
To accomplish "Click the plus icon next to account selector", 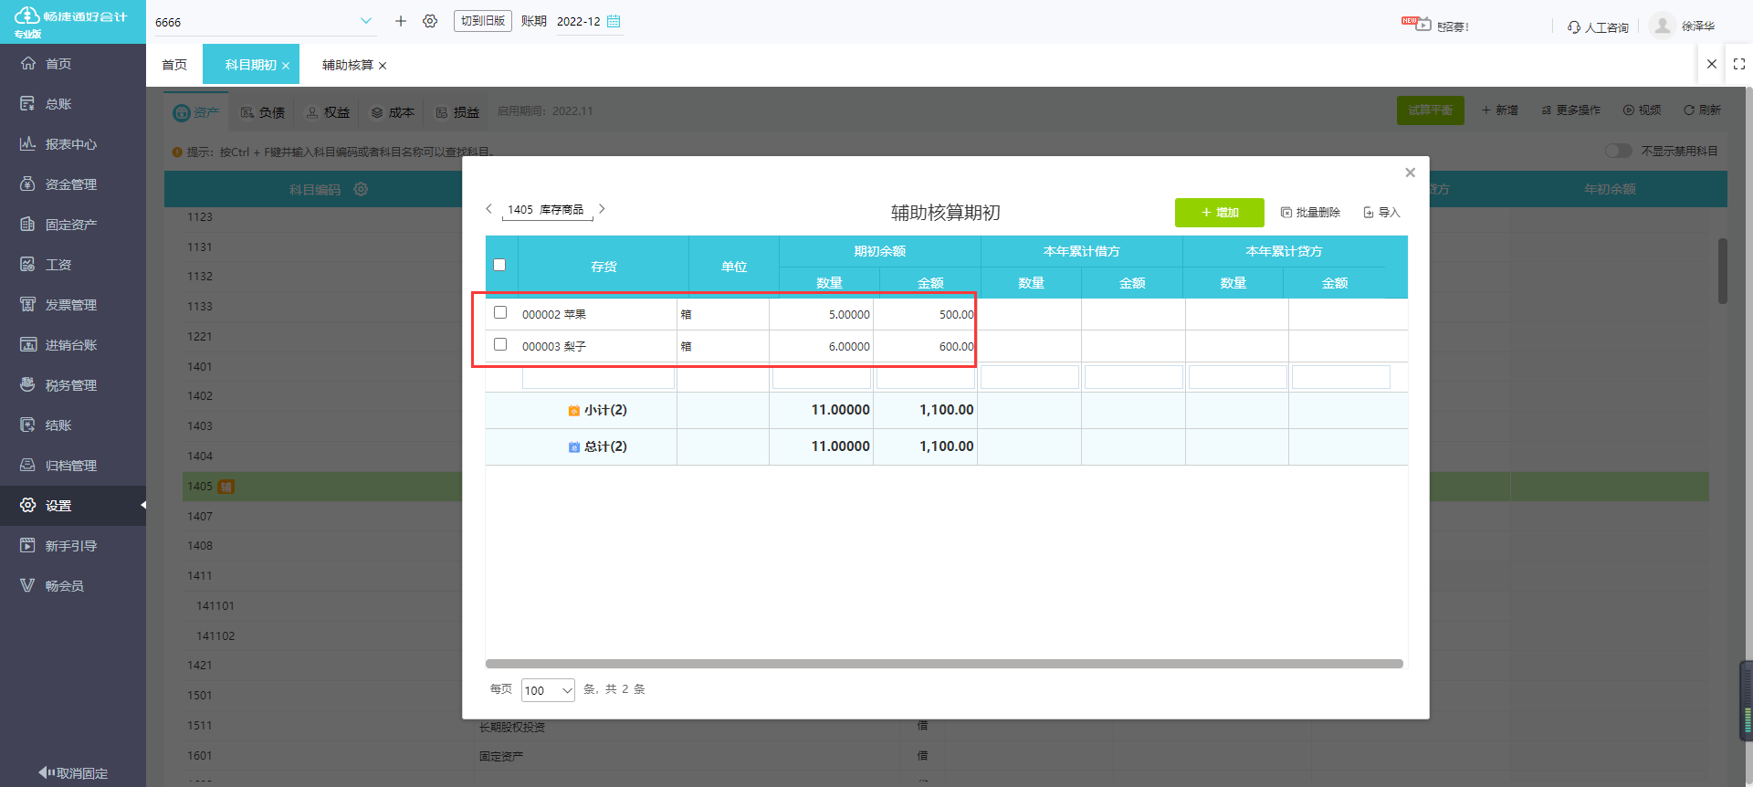I will click(400, 21).
